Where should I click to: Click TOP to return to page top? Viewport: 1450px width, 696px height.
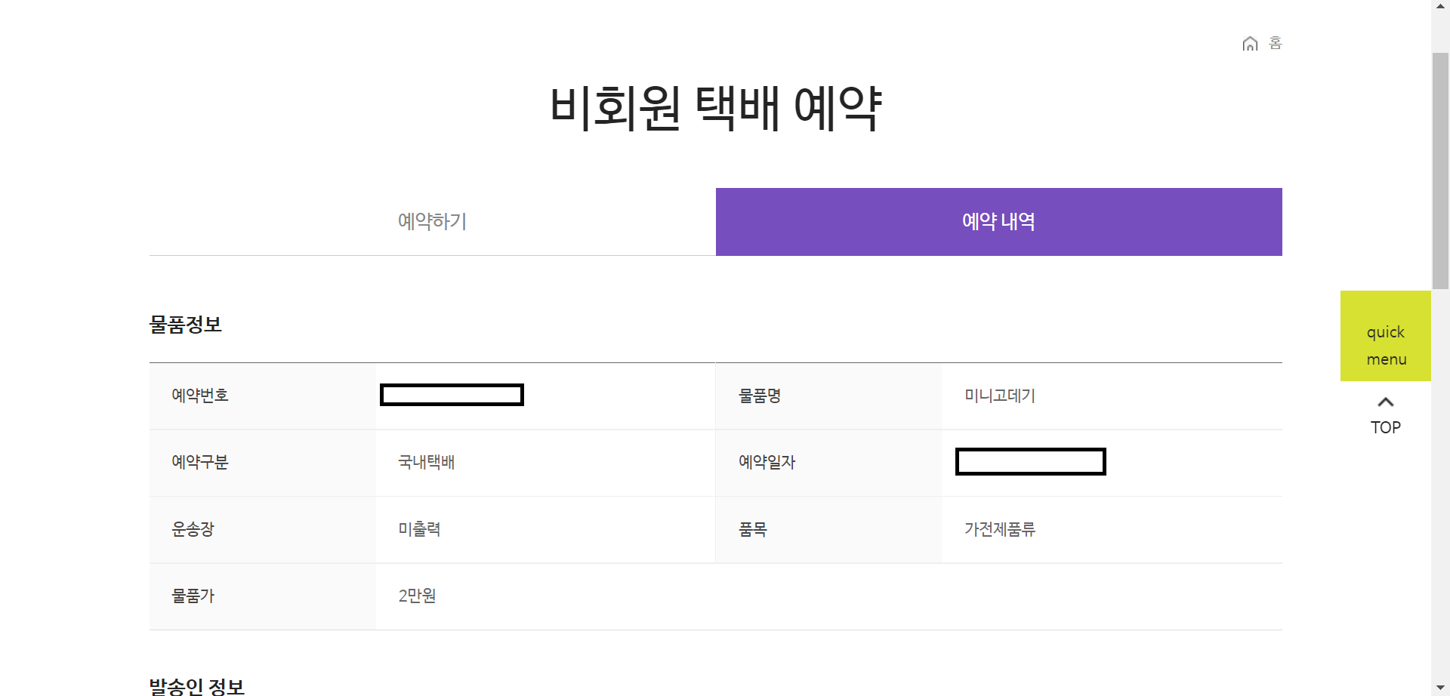[x=1385, y=427]
